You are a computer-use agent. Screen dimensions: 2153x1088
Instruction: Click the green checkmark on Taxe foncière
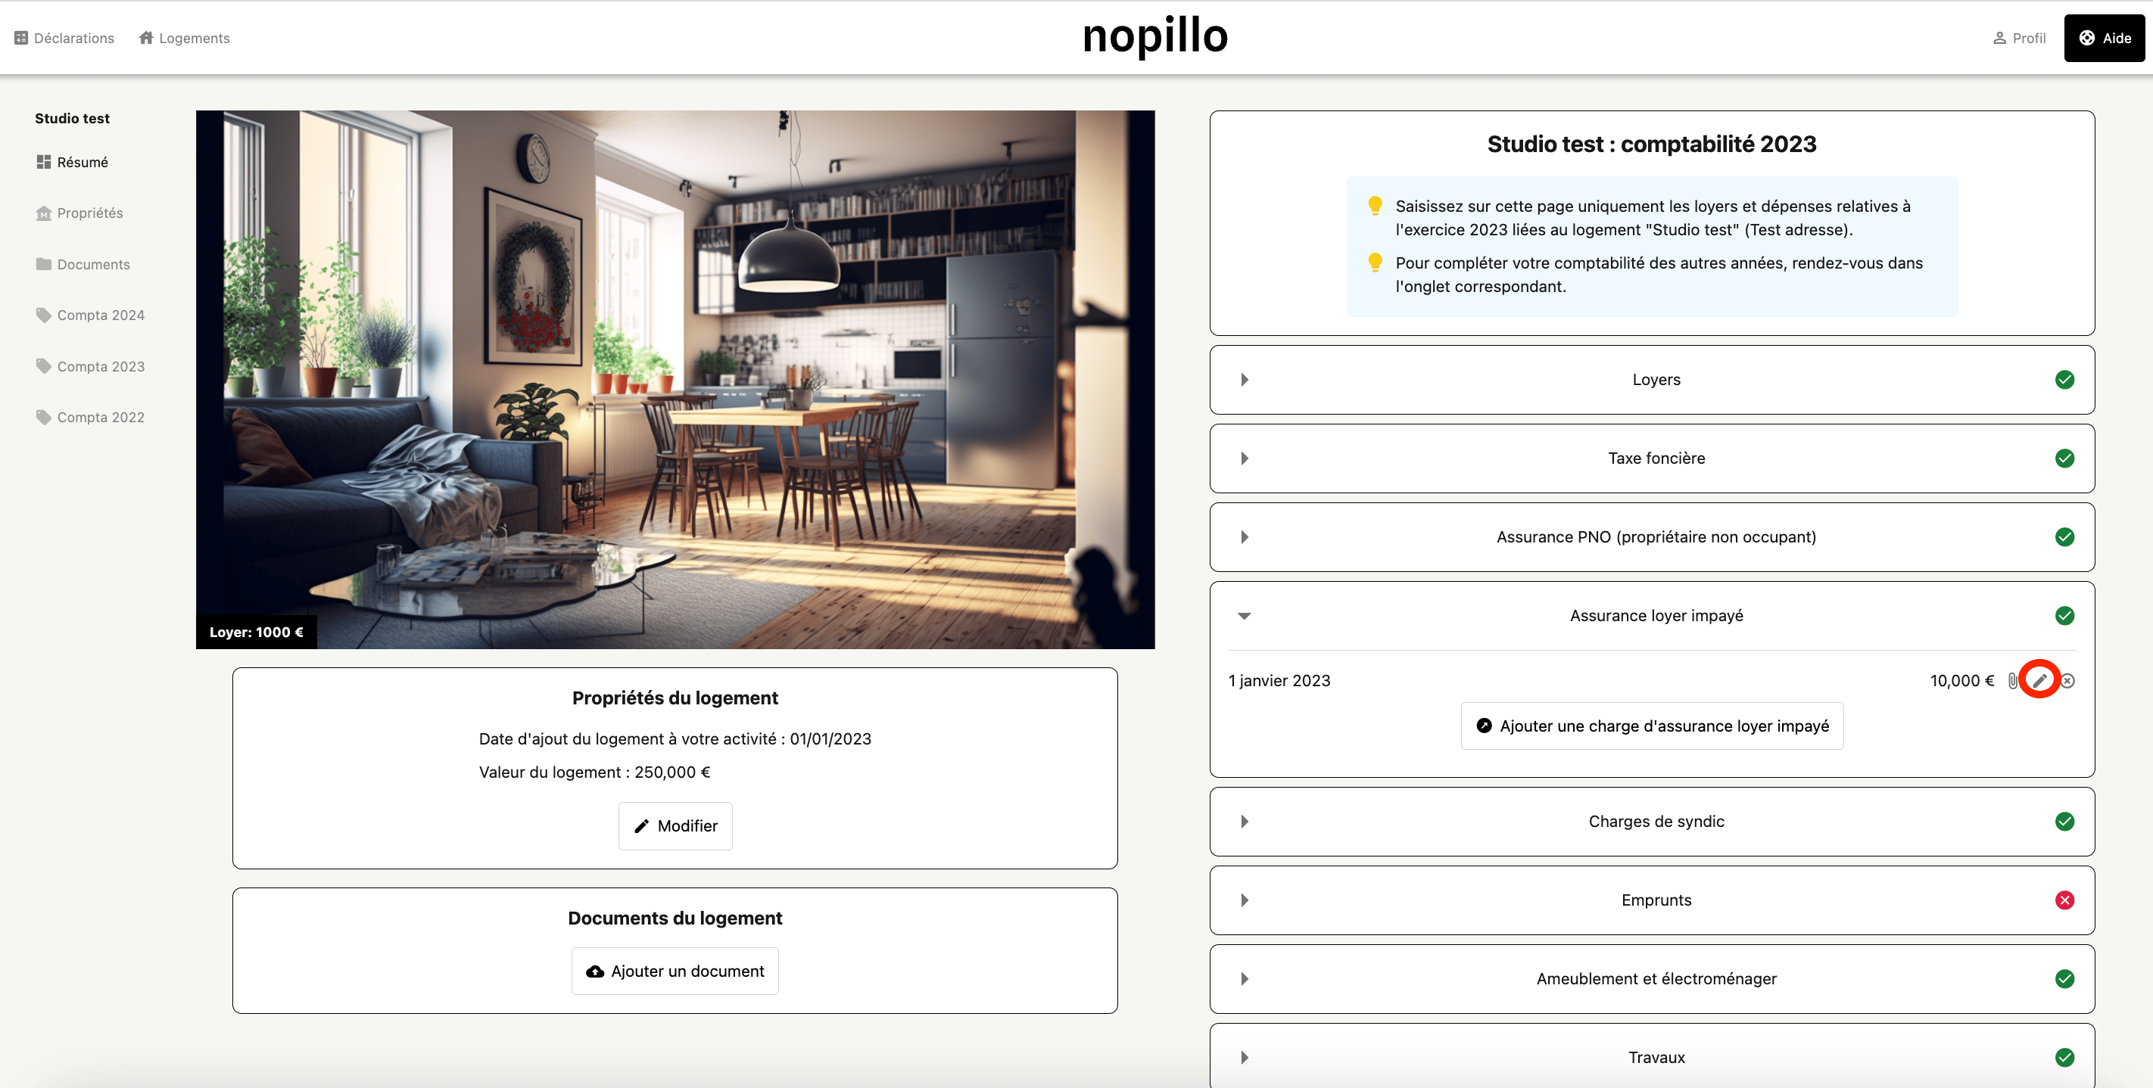[x=2064, y=458]
